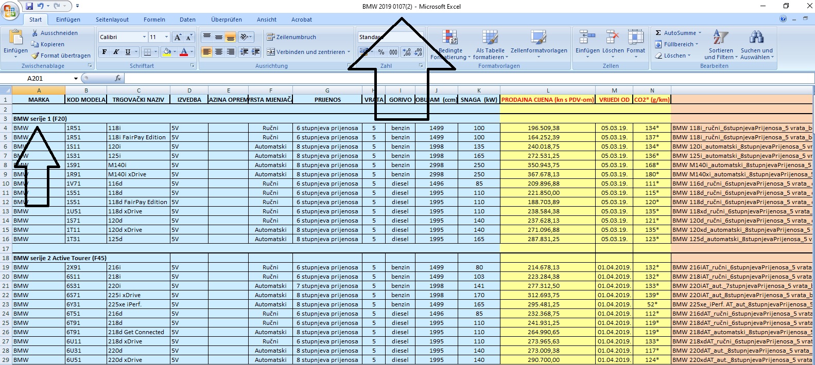
Task: Apply percent number format
Action: 381,52
